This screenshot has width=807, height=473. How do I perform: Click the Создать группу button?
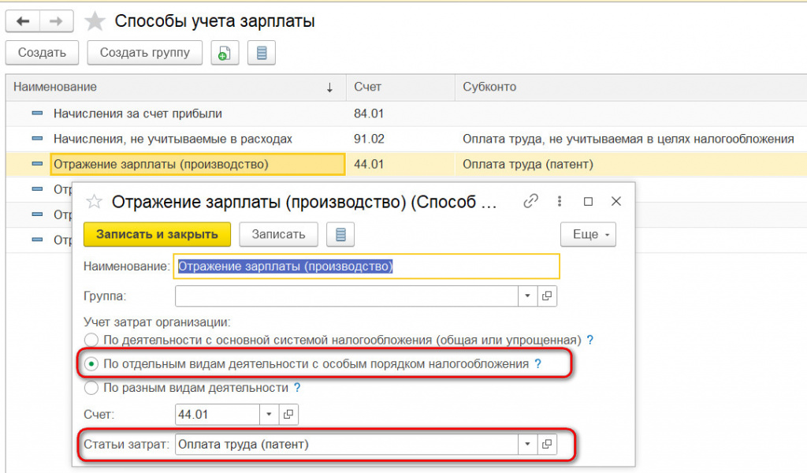coord(145,53)
